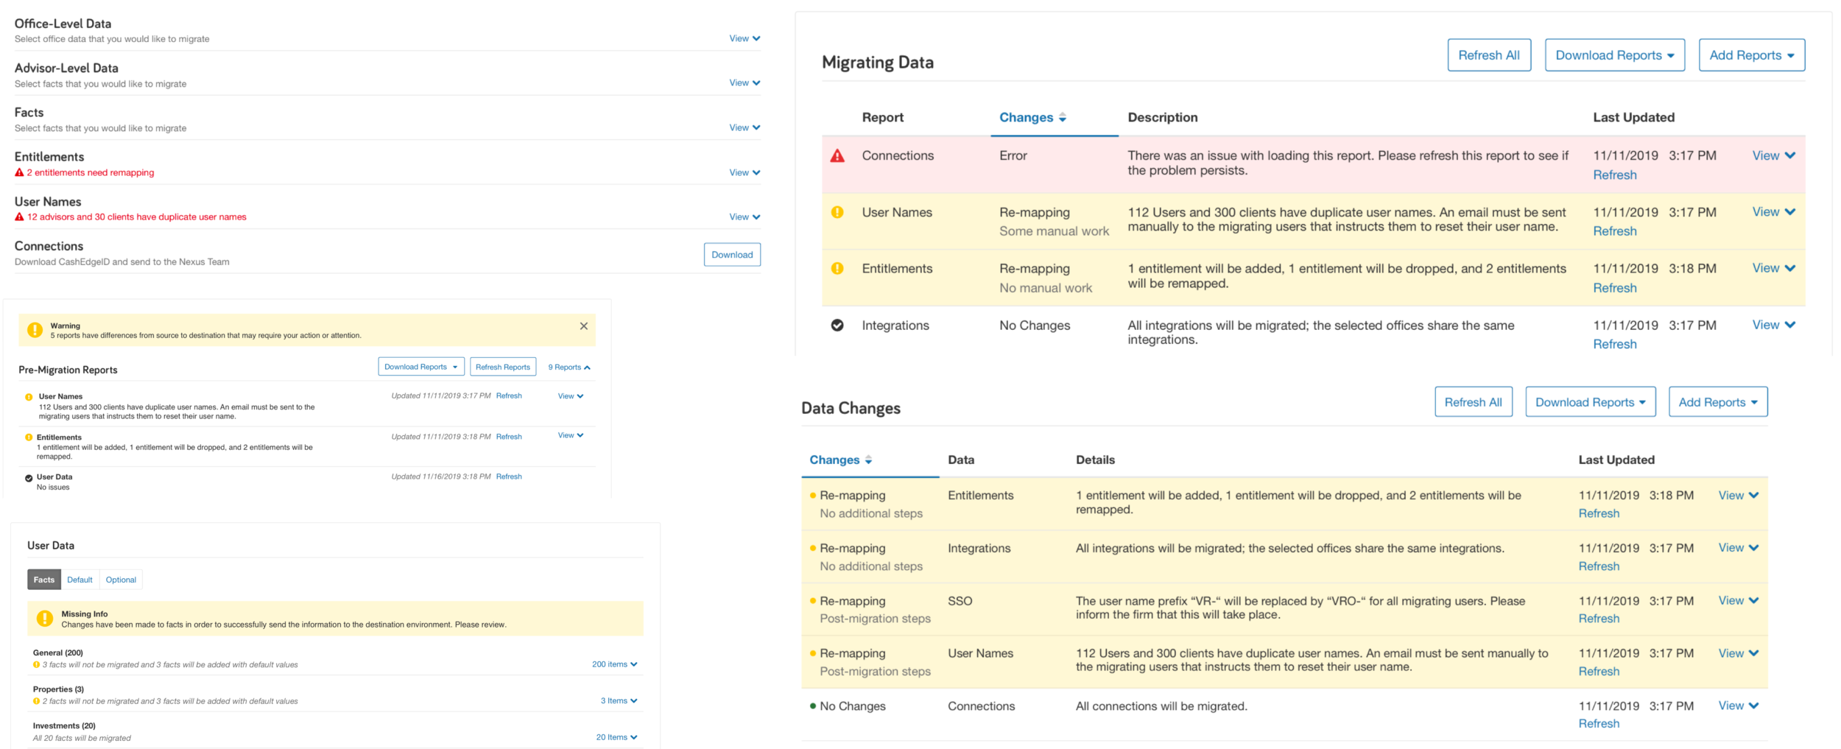Click 'No manual work' text for Entitlements
This screenshot has height=749, width=1841.
[x=1046, y=288]
